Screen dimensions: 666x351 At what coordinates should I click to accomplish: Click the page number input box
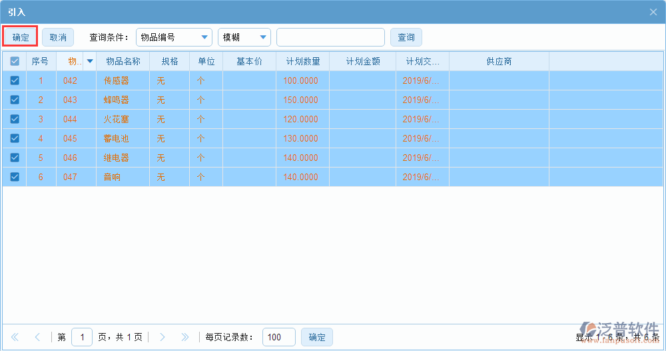82,338
